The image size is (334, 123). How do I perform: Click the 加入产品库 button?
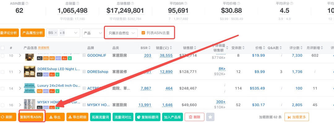[173, 117]
